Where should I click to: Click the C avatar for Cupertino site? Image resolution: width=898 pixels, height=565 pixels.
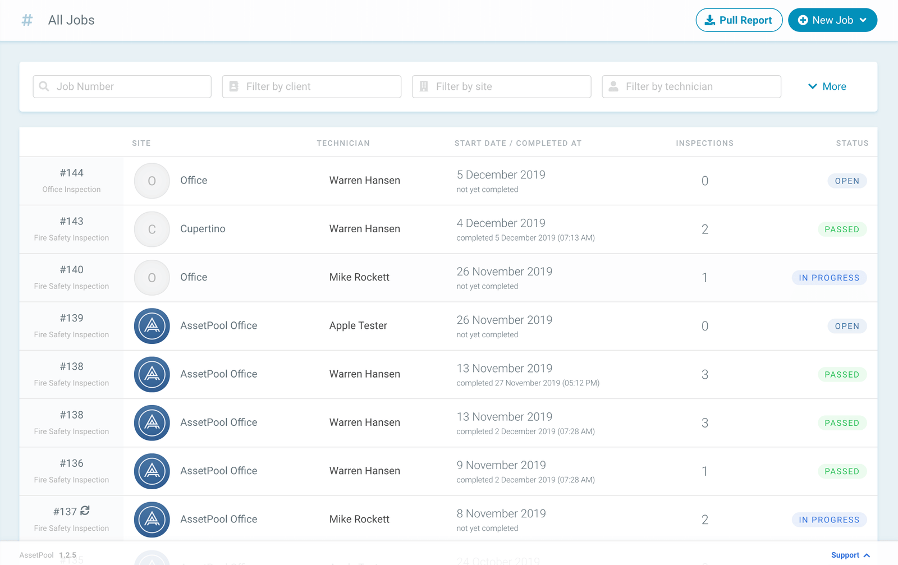tap(152, 229)
